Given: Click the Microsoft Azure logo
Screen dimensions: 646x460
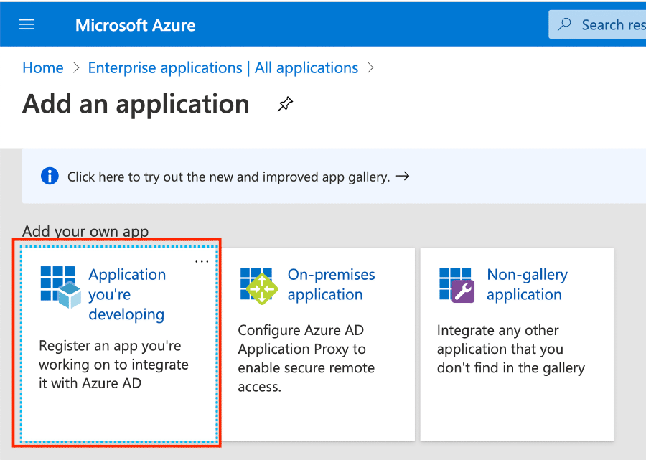Looking at the screenshot, I should tap(135, 24).
